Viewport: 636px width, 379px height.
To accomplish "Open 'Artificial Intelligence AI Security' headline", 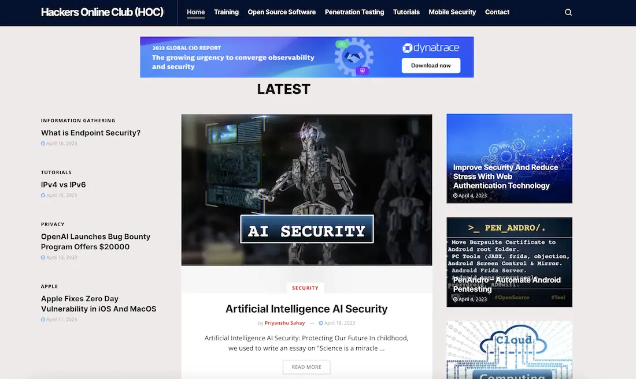I will tap(306, 309).
